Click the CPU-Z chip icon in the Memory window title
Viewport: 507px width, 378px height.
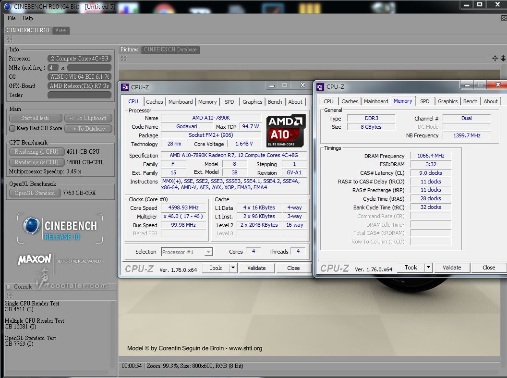320,87
